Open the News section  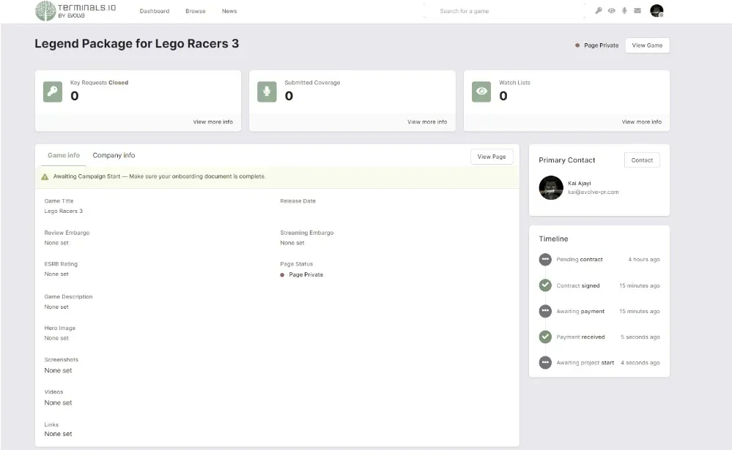pos(229,11)
